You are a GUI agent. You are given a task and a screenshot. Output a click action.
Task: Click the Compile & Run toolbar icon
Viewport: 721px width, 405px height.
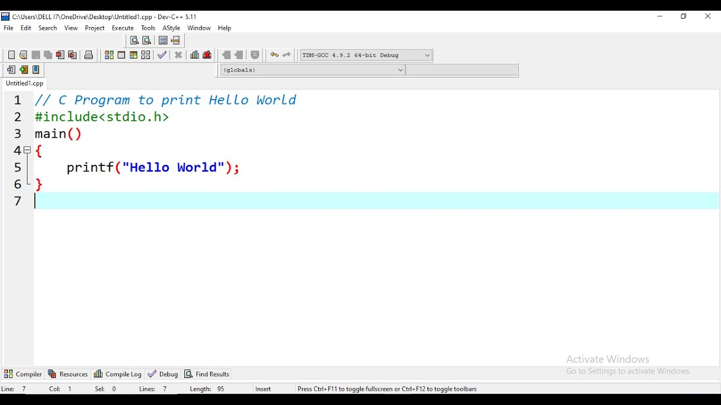coord(133,55)
